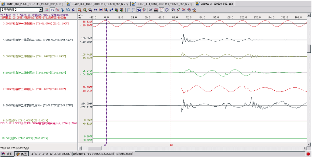Select channel 3 500kV line-one voltage Uc

tap(36, 23)
